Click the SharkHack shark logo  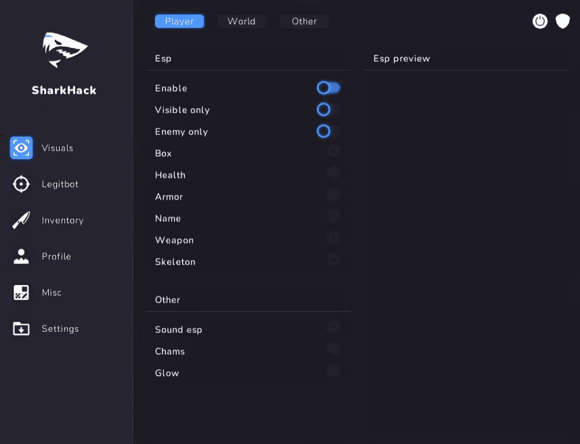pos(64,50)
